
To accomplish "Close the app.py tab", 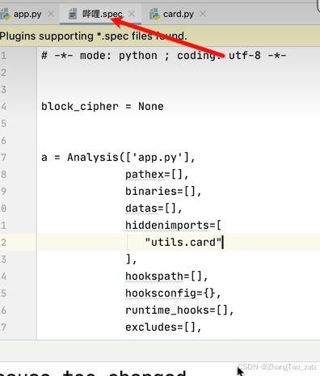I will click(51, 14).
